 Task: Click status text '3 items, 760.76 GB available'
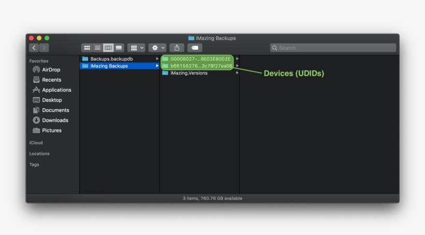click(212, 198)
